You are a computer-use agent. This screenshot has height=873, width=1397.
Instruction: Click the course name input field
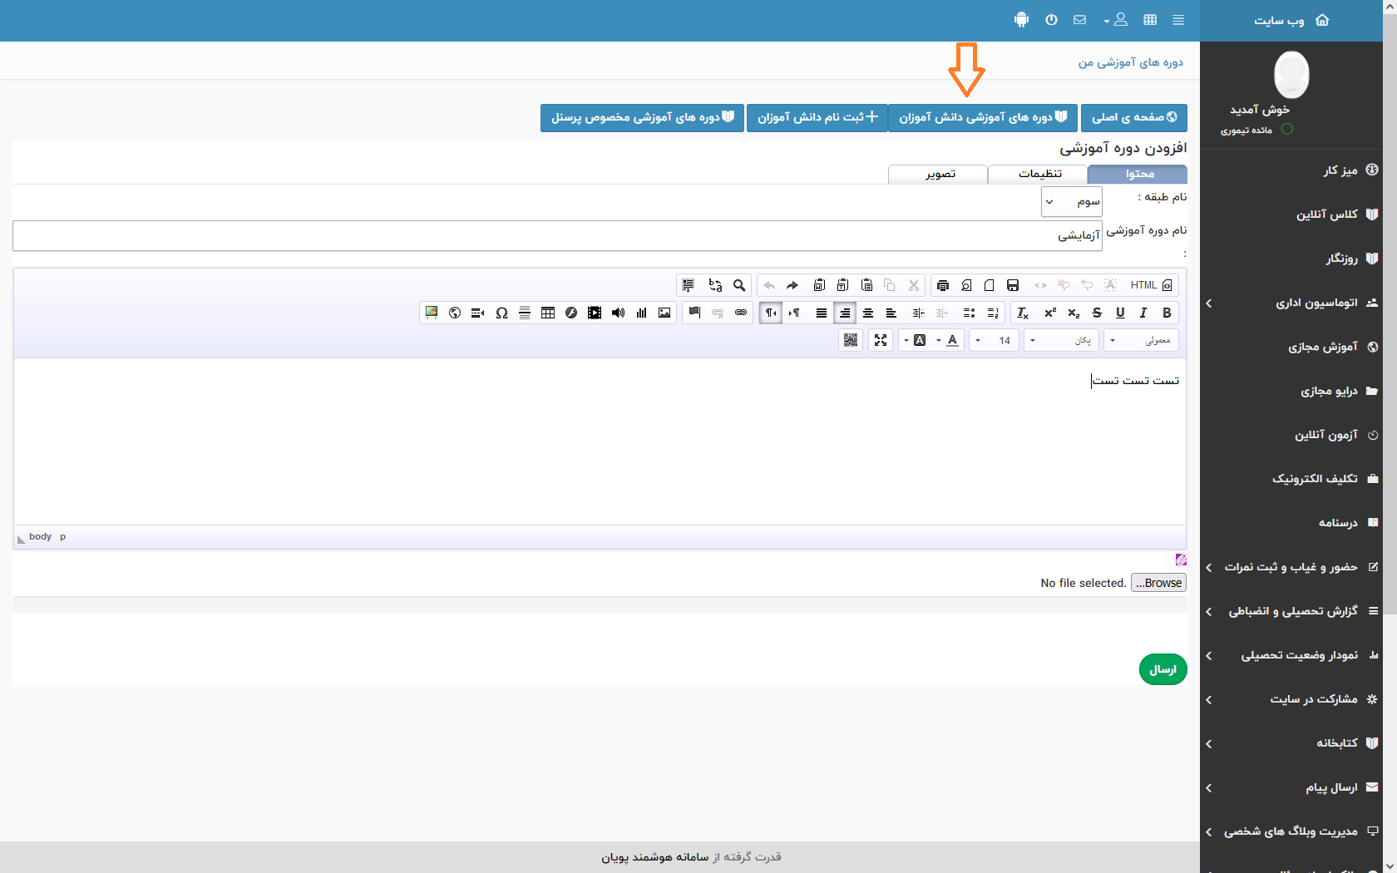pos(557,235)
